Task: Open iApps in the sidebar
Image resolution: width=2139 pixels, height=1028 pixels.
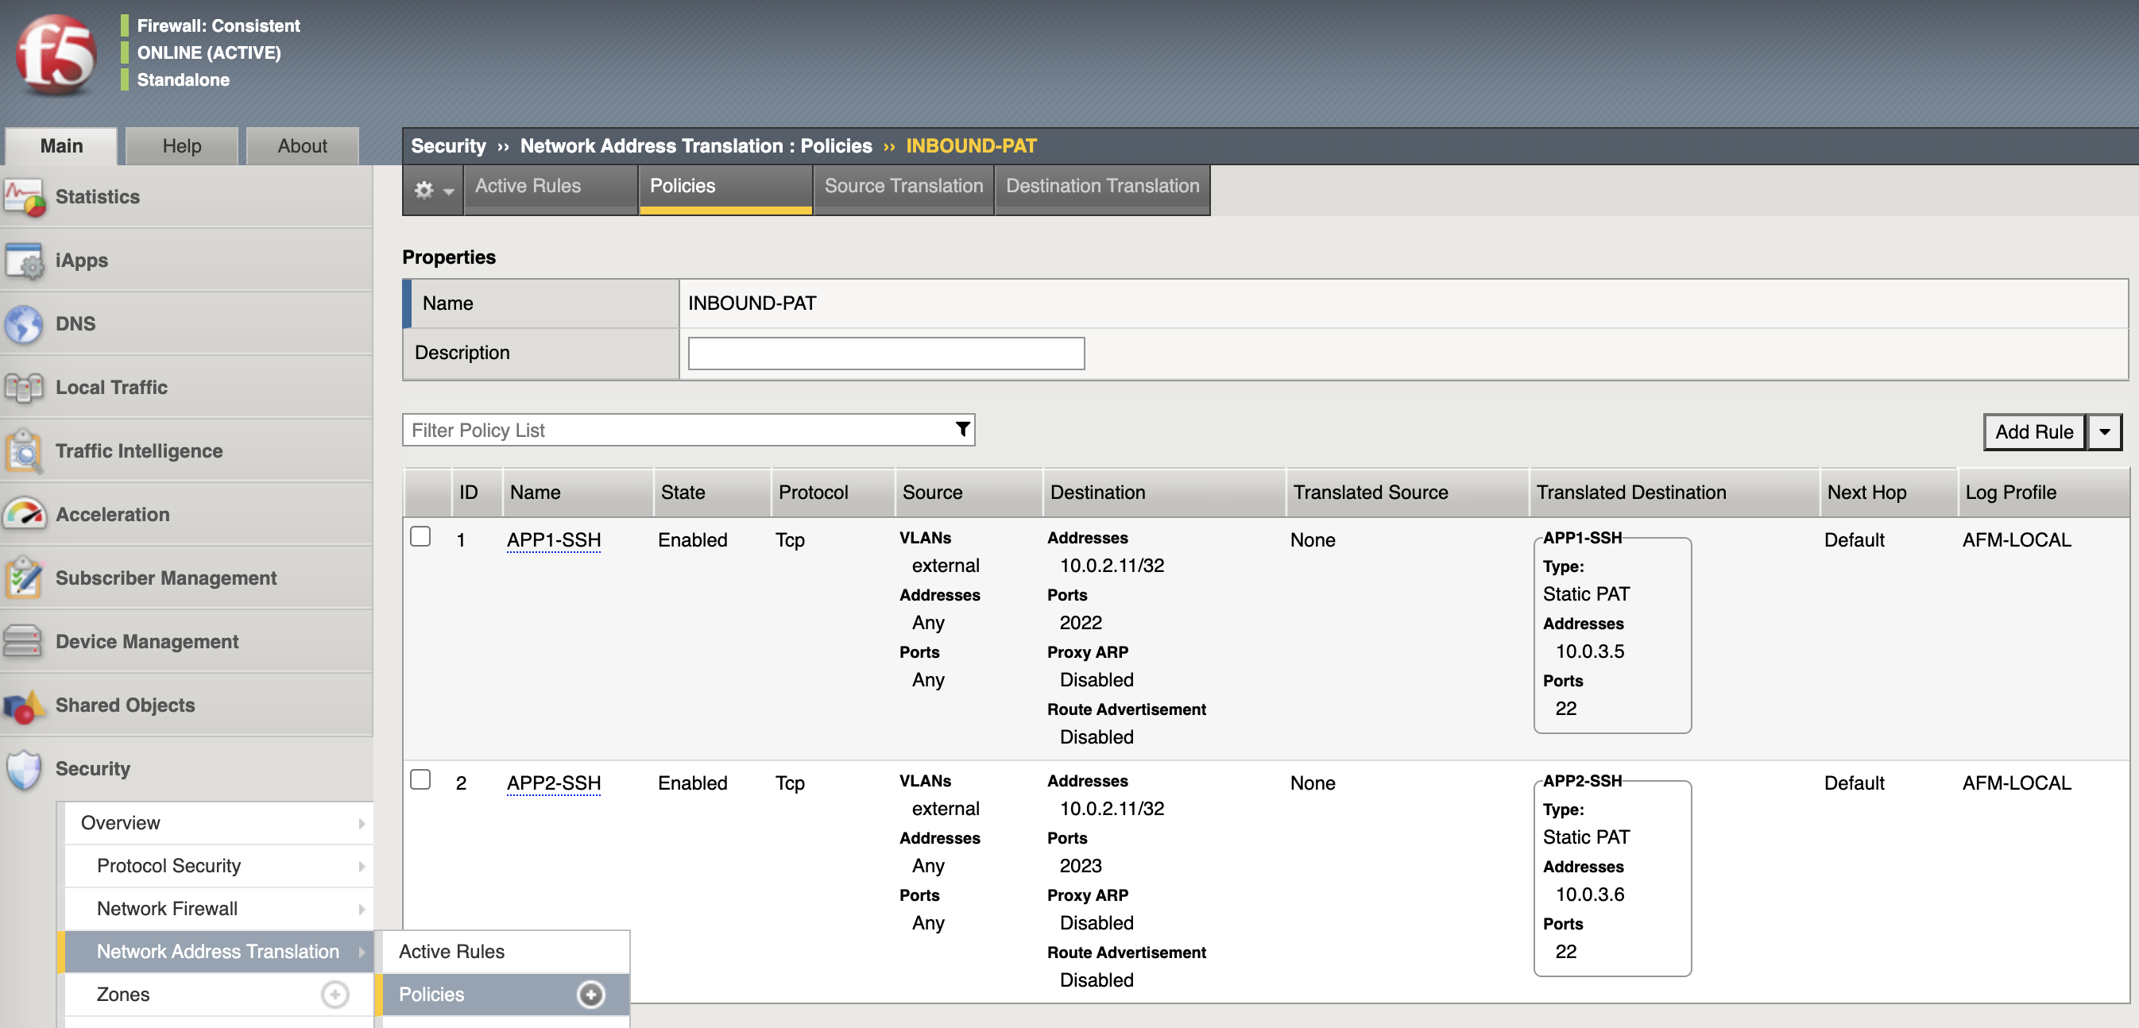Action: [x=186, y=261]
